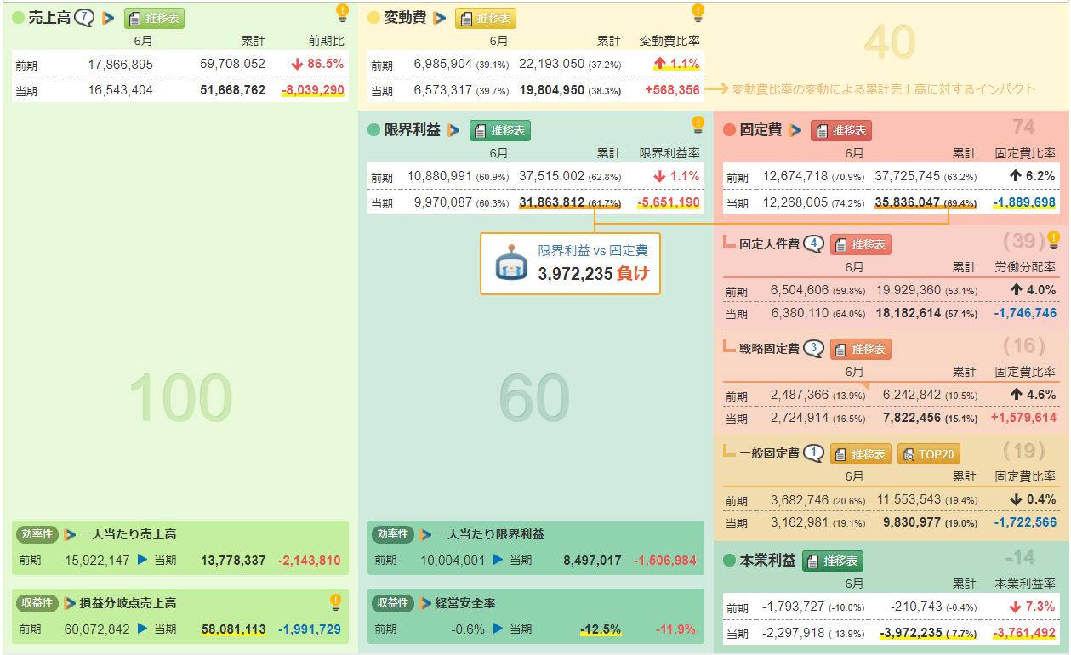The image size is (1071, 655).
Task: Expand the arrow next to 変動費 title
Action: [439, 17]
